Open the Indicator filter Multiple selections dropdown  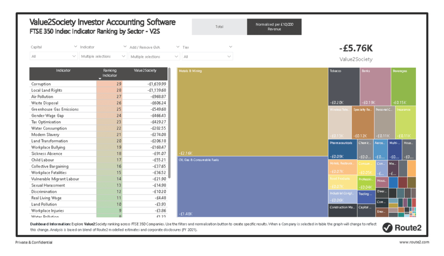click(103, 56)
